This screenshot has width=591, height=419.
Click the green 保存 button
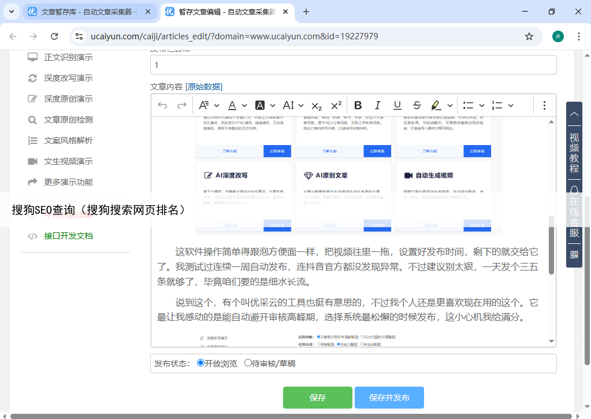[317, 398]
